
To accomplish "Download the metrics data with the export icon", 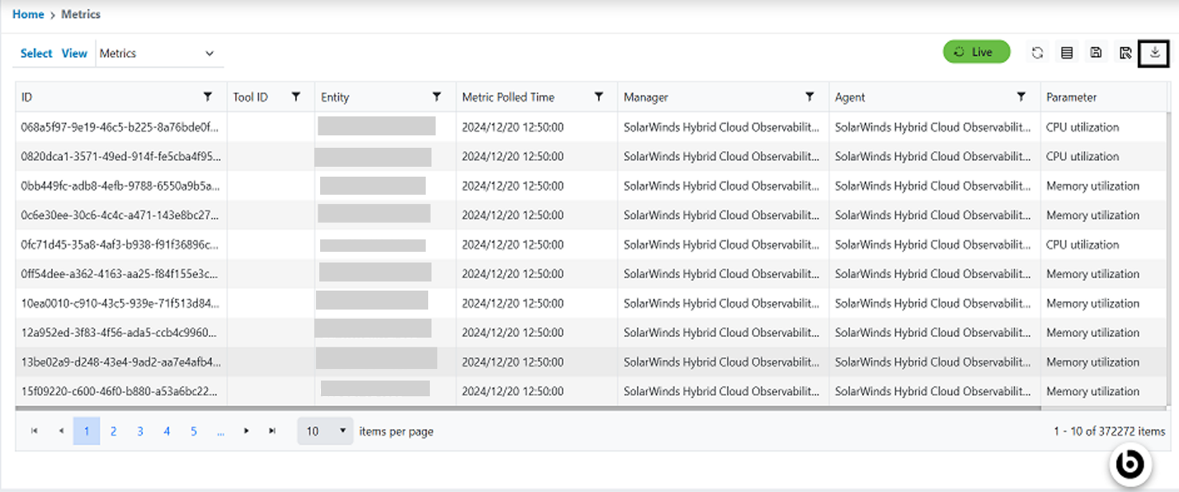I will click(1154, 53).
